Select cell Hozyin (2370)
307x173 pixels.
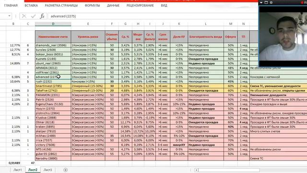(53, 109)
